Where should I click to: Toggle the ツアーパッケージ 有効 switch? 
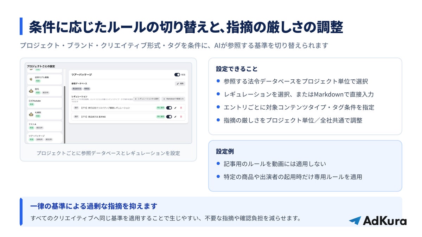tap(177, 74)
